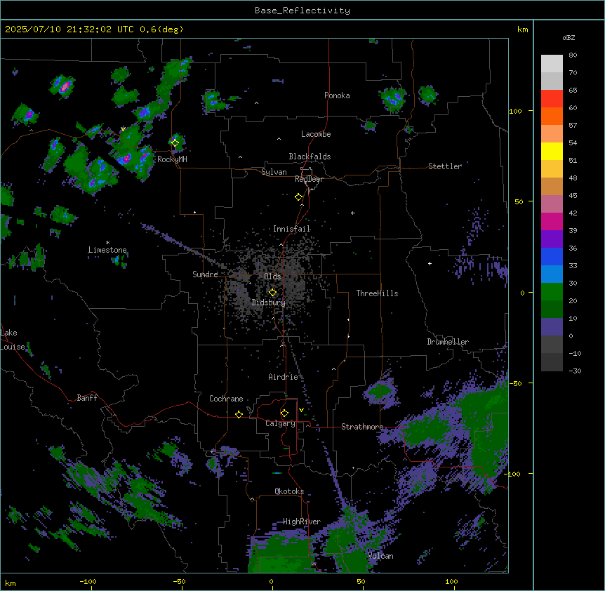Screen dimensions: 605x591
Task: Select the magenta swatch between 42 and 39 dBZ
Action: point(552,222)
